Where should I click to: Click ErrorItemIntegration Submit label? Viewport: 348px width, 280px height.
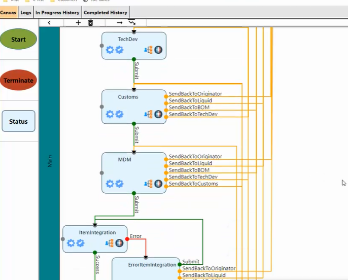point(191,262)
